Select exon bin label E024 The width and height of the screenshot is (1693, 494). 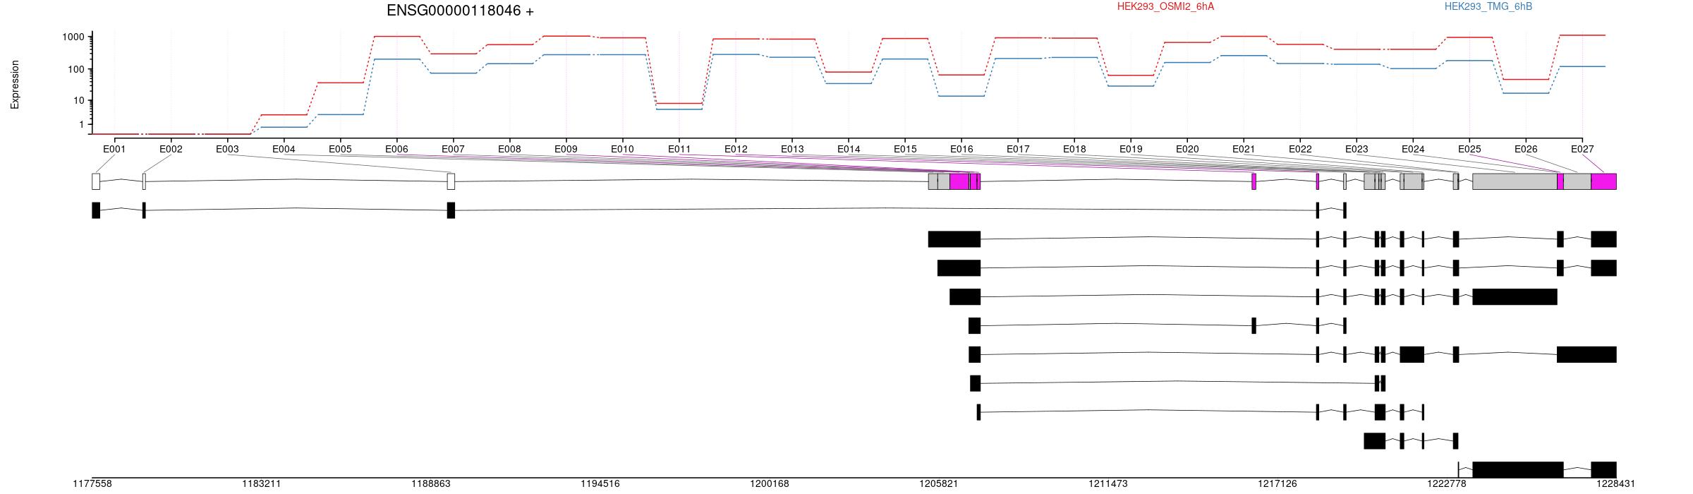1413,149
